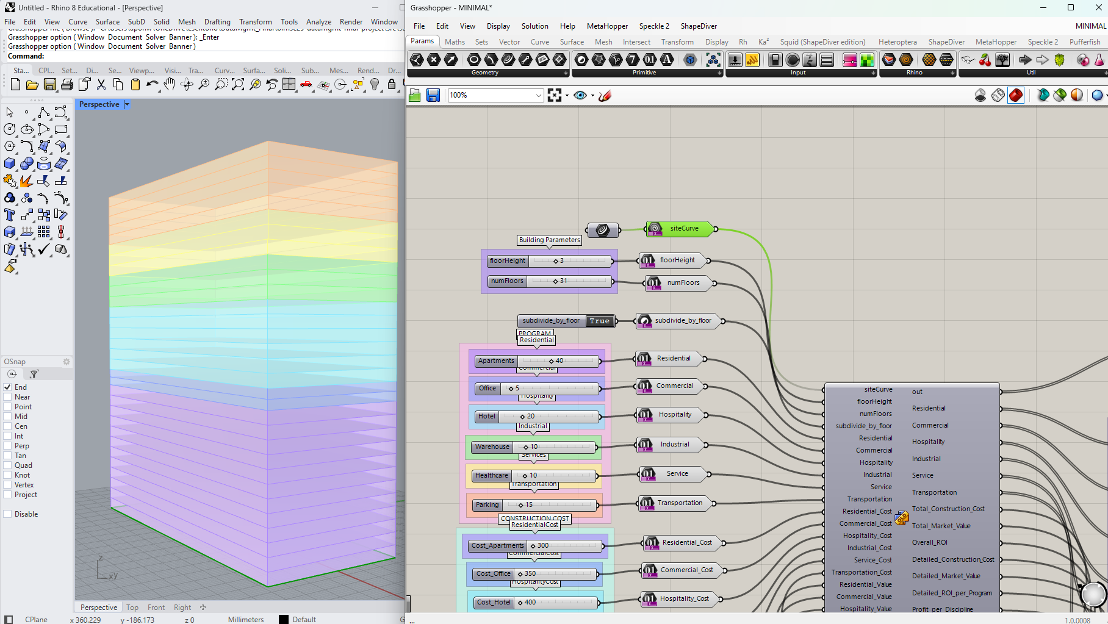
Task: Toggle the Quad osnap checkbox
Action: [8, 465]
